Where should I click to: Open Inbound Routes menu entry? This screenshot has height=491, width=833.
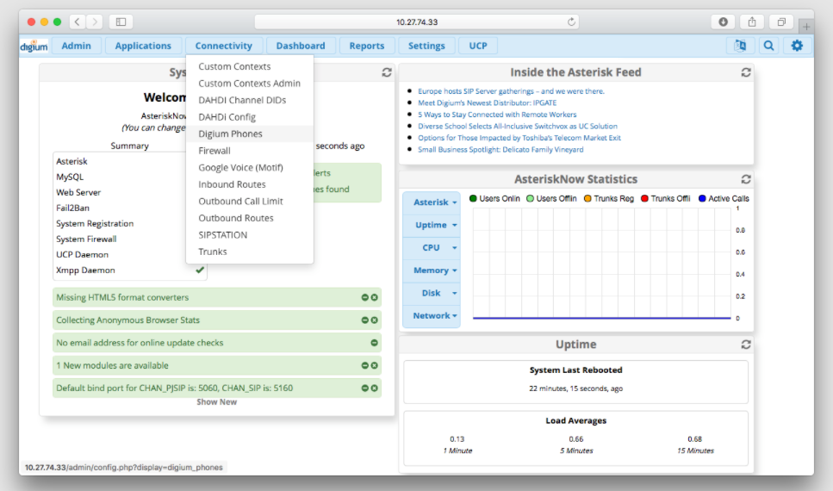click(250, 184)
